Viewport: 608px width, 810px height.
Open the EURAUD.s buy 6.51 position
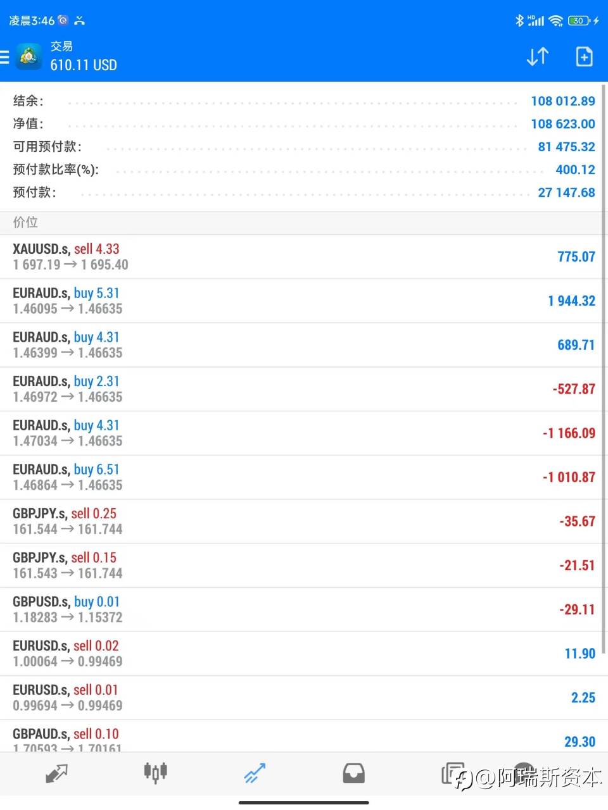click(x=304, y=478)
